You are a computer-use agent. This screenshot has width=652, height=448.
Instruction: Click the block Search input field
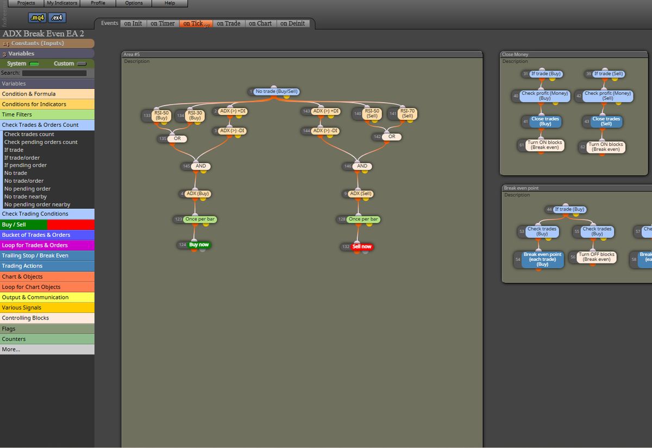pos(54,73)
